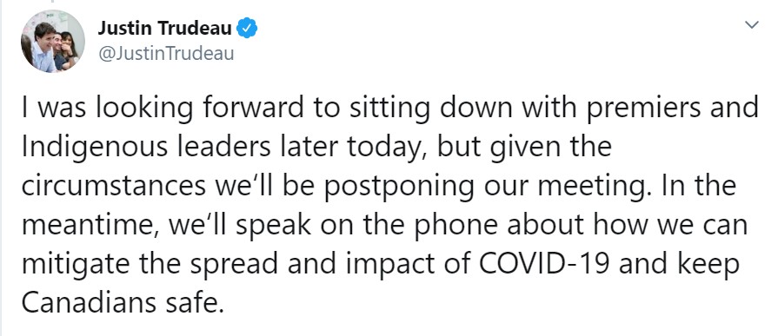Click the word circumstances in the tweet
Screen dimensions: 778x336
[113, 188]
